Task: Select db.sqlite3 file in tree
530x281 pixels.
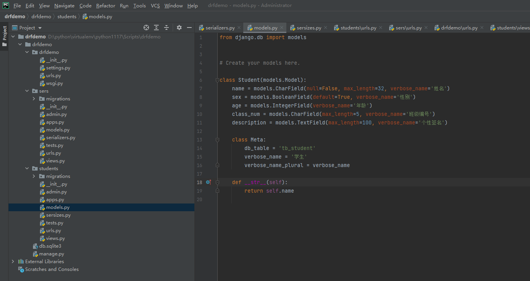Action: pyautogui.click(x=50, y=246)
